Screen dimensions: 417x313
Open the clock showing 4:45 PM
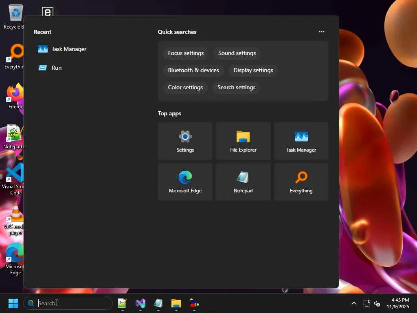pos(398,303)
